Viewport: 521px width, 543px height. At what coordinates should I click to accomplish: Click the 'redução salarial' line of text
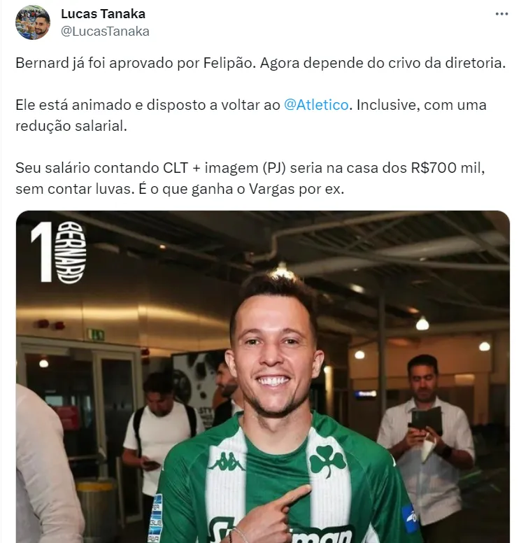click(x=71, y=126)
